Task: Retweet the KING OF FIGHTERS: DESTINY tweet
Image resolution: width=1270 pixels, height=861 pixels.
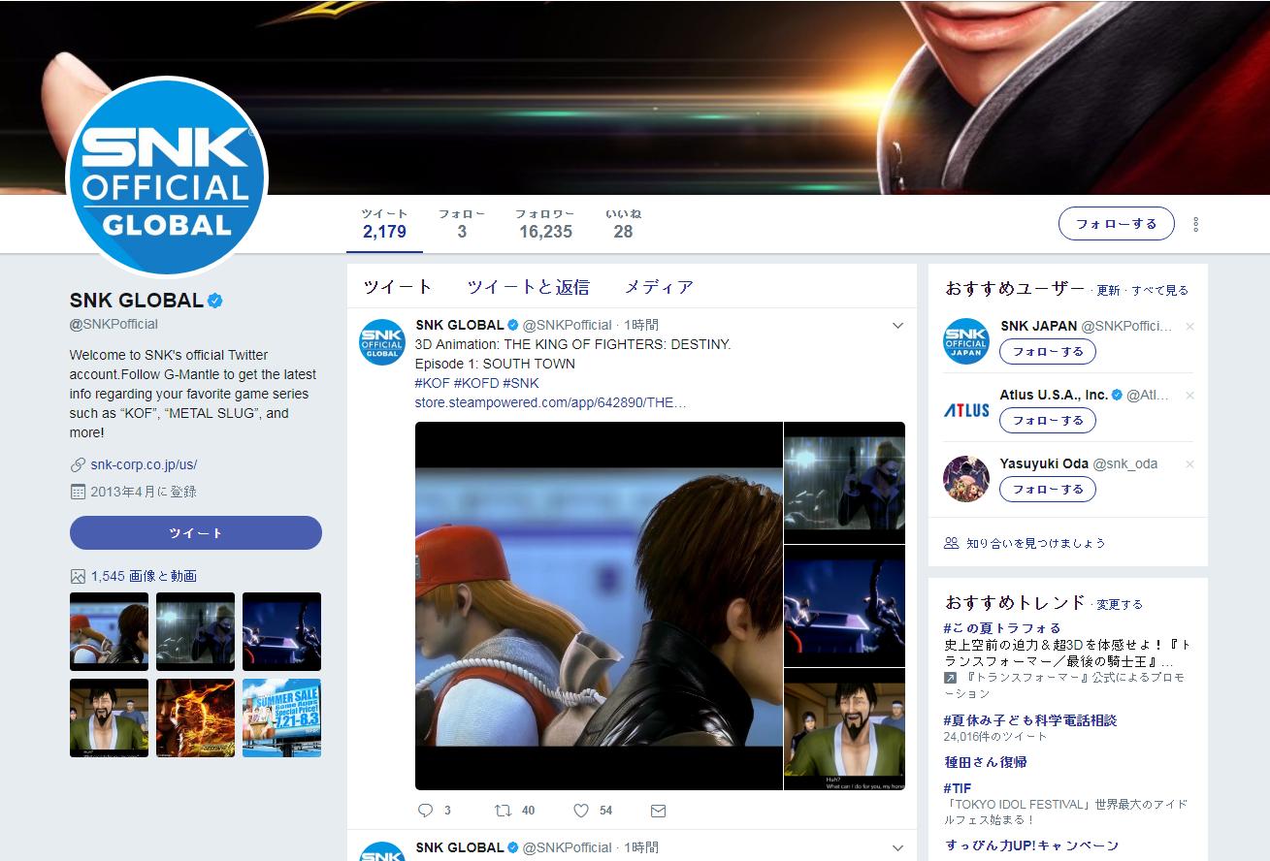Action: [x=503, y=810]
